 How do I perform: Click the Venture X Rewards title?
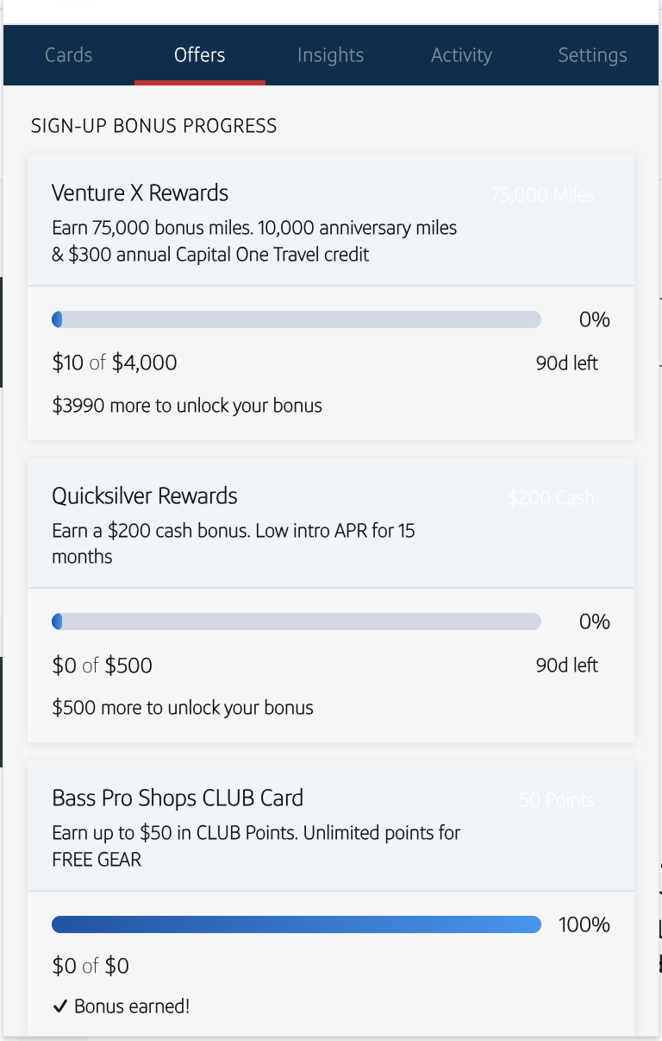[140, 193]
